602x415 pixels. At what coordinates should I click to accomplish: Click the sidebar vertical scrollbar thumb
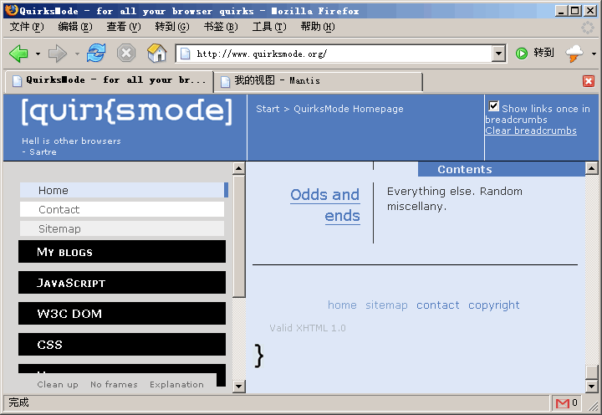(x=239, y=236)
